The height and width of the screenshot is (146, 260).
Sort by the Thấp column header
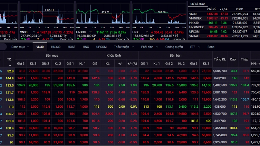click(244, 59)
